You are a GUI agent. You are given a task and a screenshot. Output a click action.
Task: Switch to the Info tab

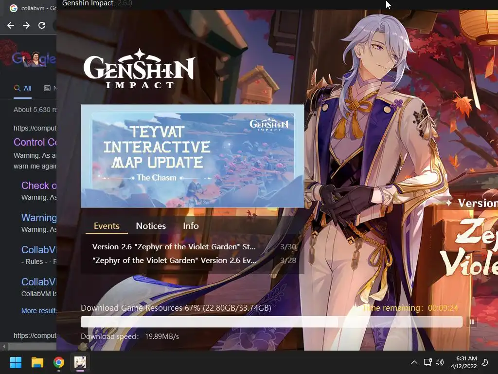tap(191, 226)
